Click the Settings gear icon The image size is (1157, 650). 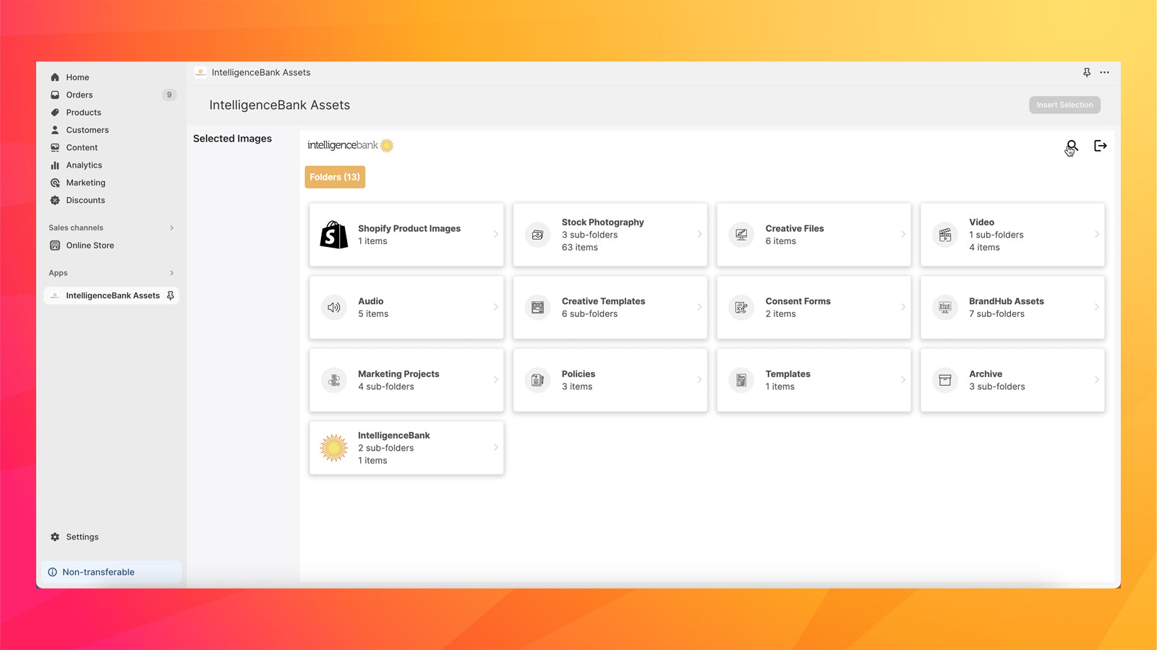click(x=55, y=537)
